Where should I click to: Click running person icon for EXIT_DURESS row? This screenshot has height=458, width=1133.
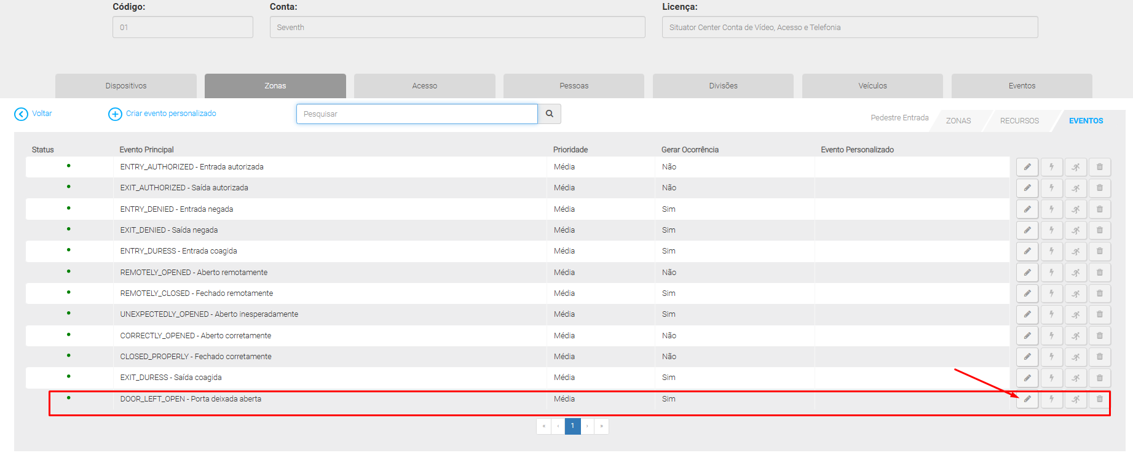pos(1075,378)
